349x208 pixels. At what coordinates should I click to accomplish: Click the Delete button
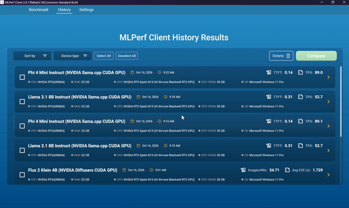pos(281,56)
